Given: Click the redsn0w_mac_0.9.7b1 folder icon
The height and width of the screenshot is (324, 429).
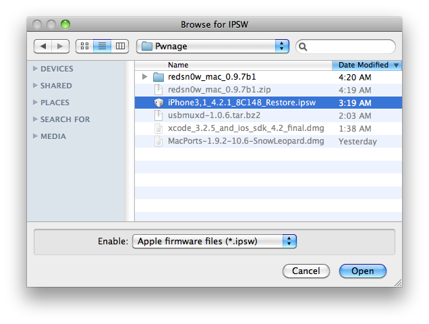Looking at the screenshot, I should click(x=158, y=77).
